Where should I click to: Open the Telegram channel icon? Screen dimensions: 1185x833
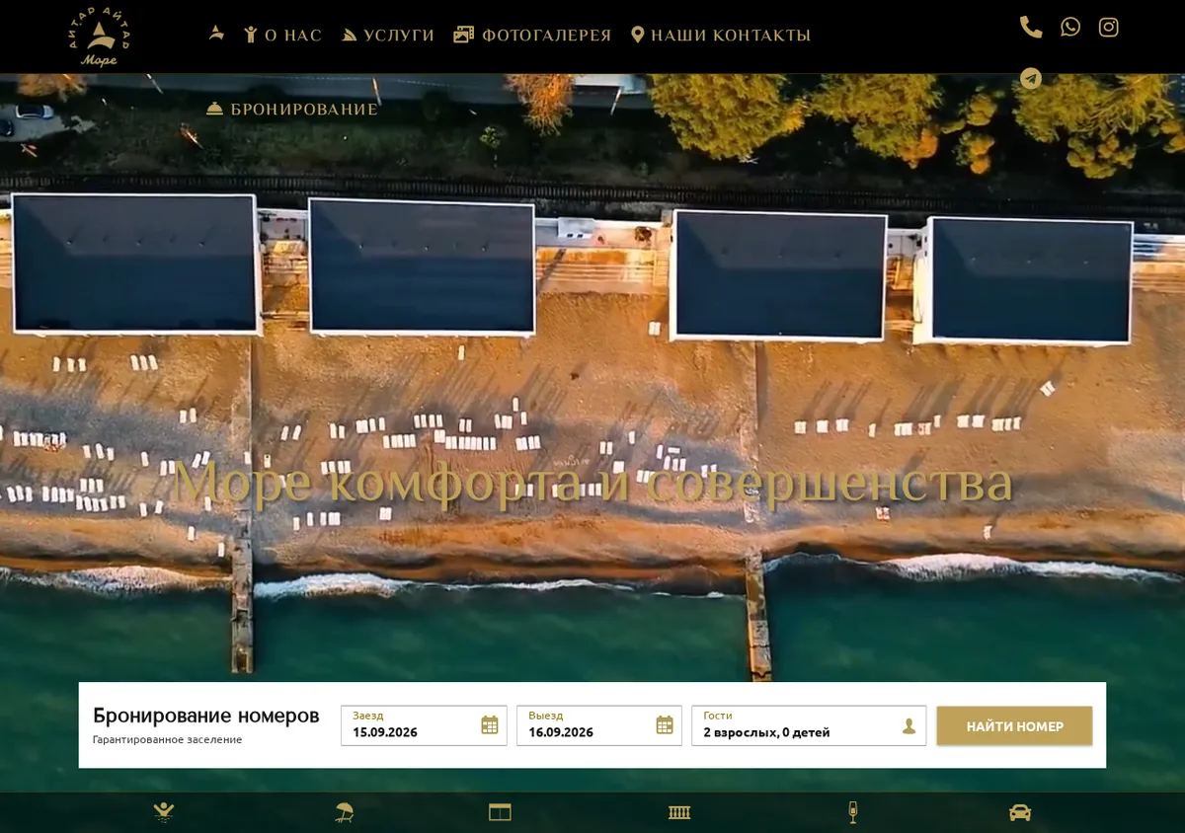(1031, 79)
